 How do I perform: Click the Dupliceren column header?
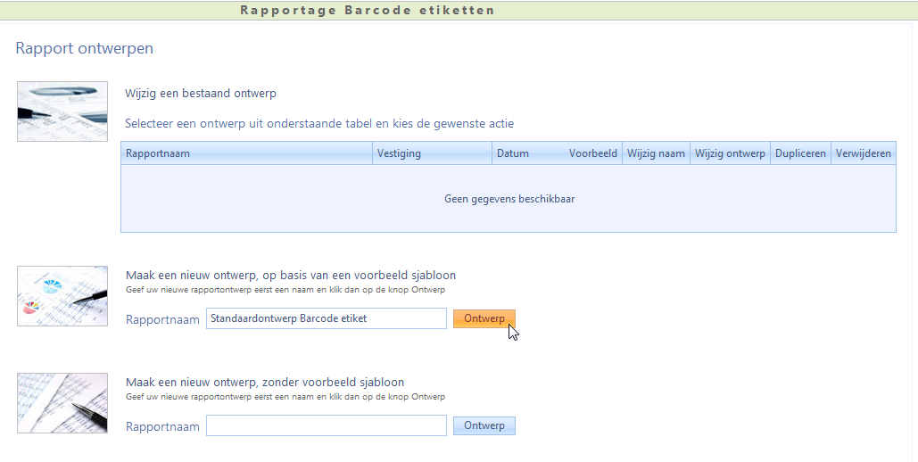[x=800, y=153]
